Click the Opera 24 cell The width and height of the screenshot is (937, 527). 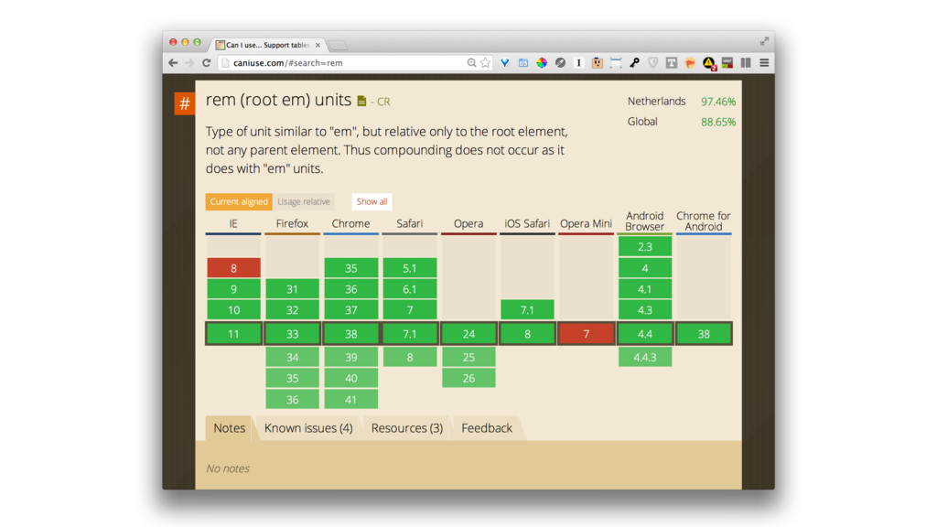468,334
